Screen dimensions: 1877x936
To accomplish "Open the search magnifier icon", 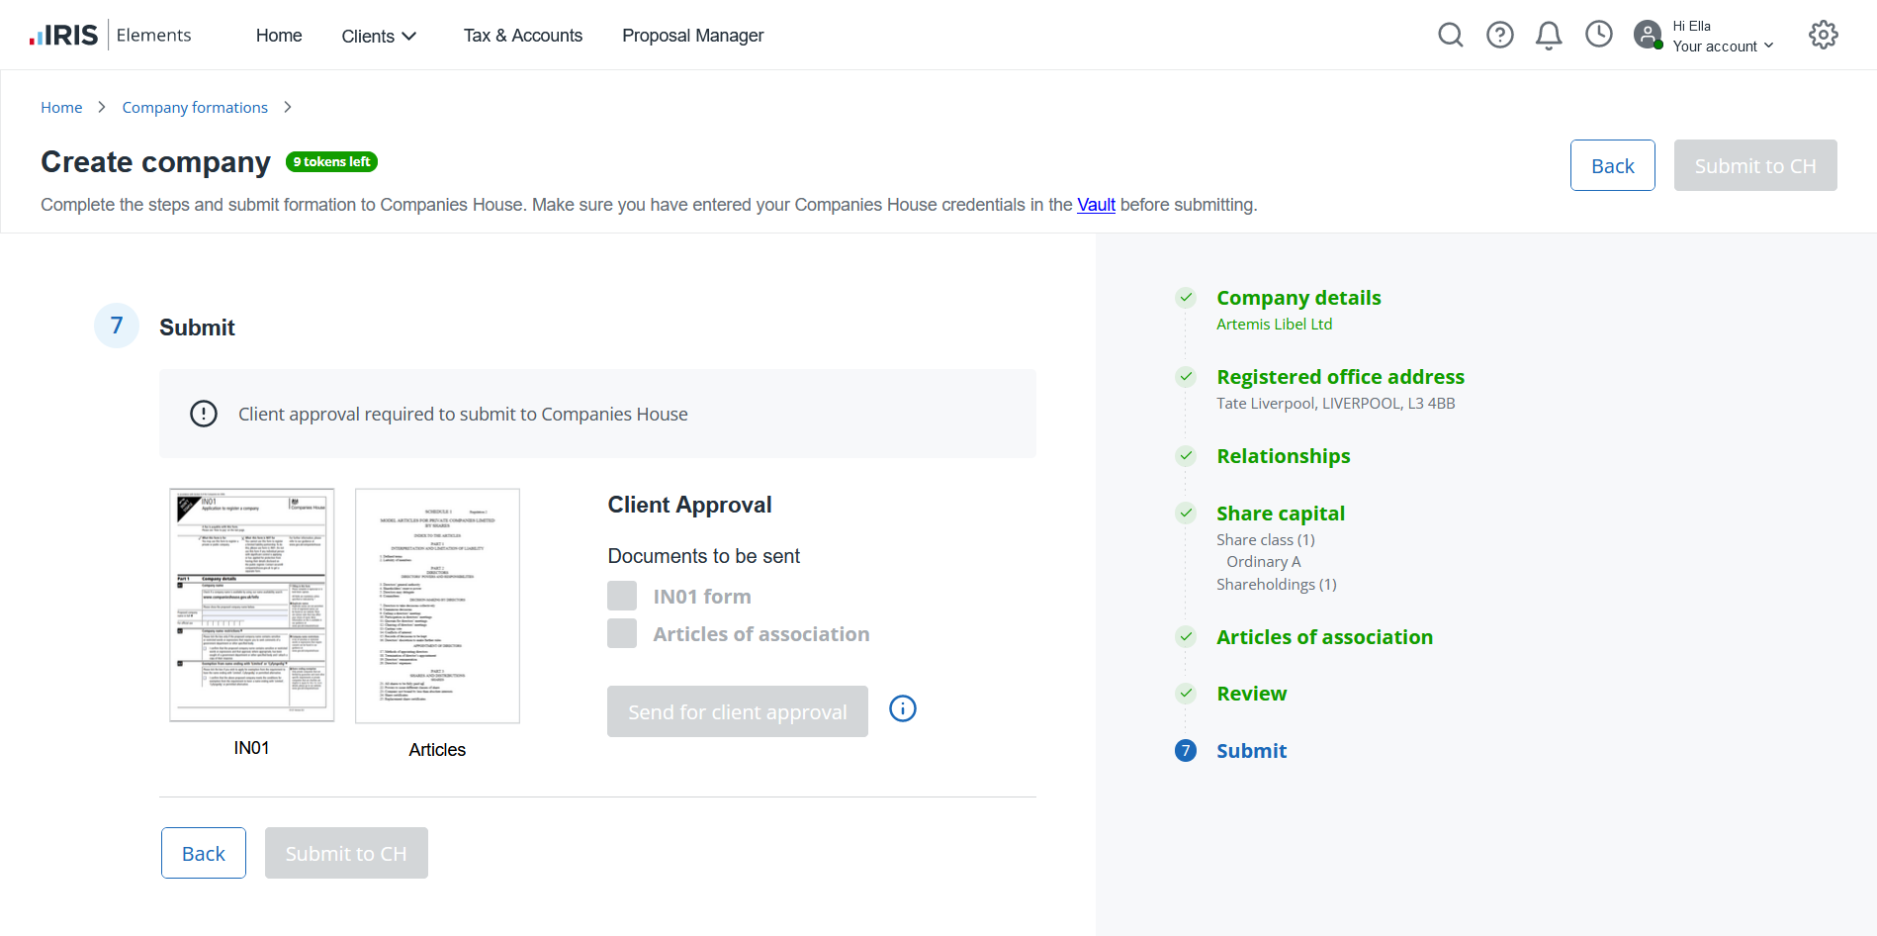I will coord(1450,36).
